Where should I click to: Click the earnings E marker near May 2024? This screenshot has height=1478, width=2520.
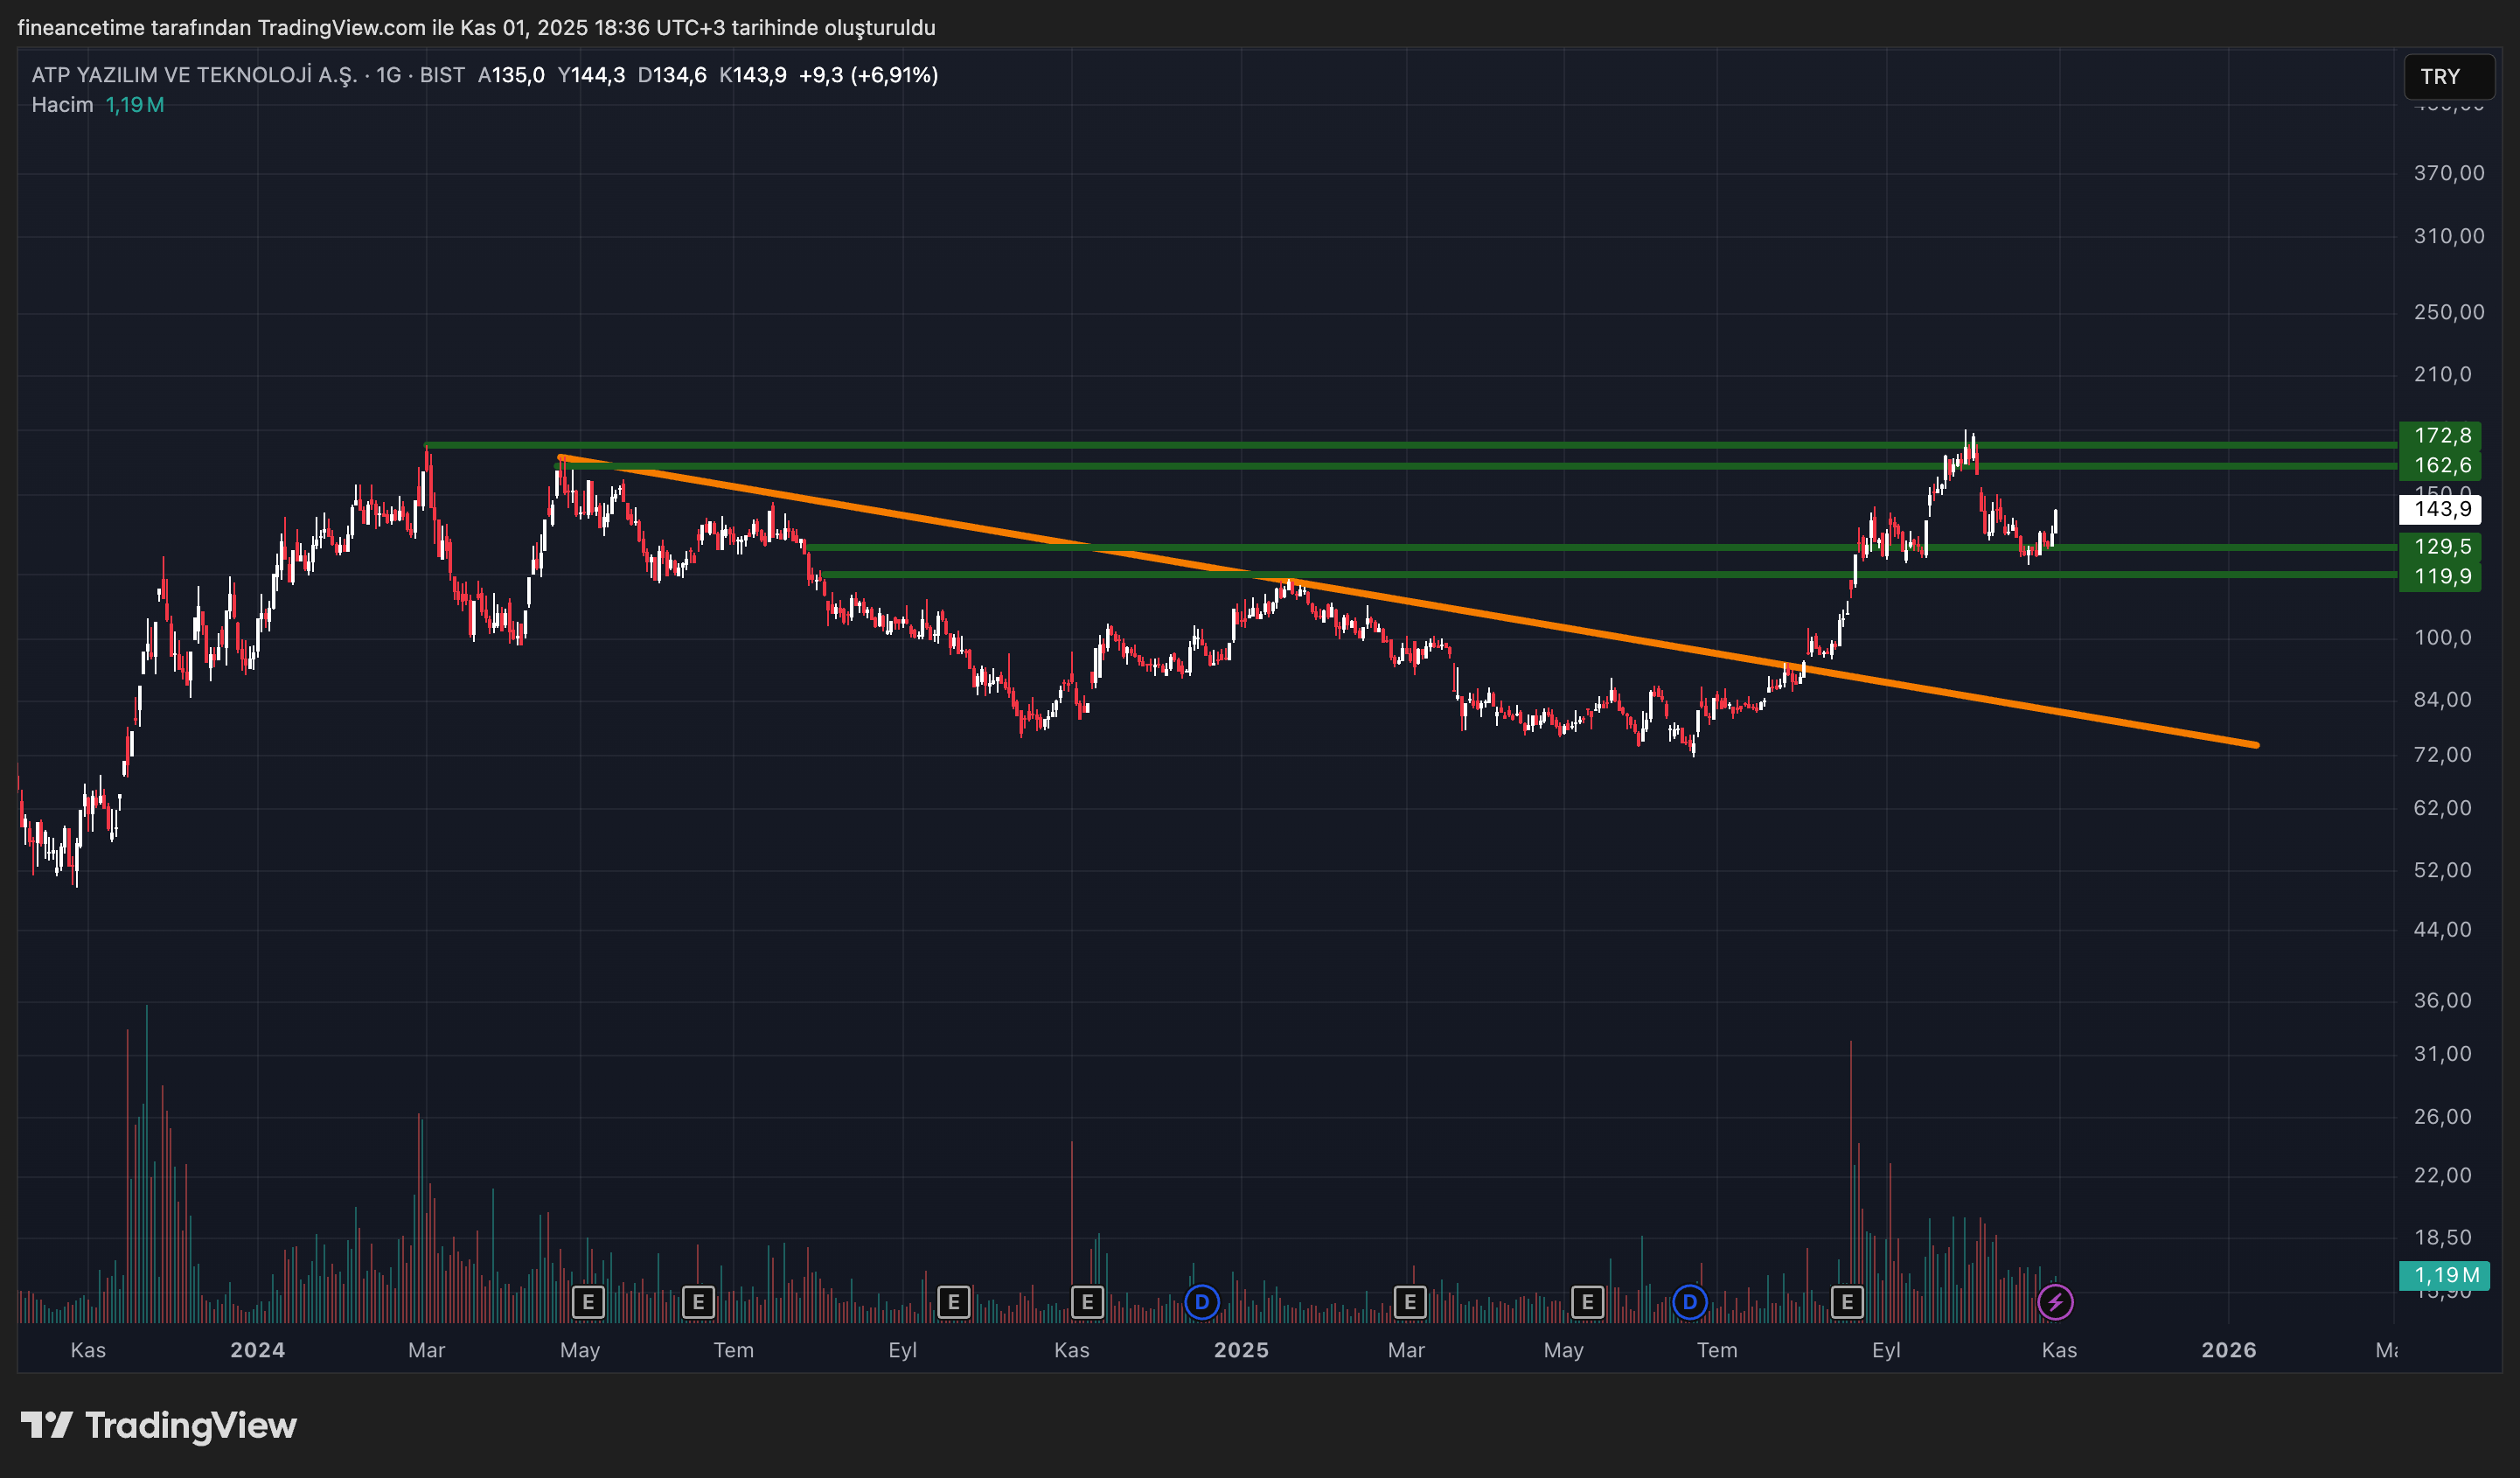click(x=588, y=1302)
